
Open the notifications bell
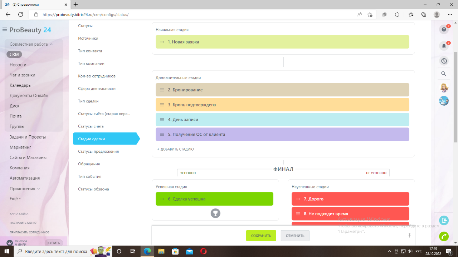pyautogui.click(x=444, y=46)
